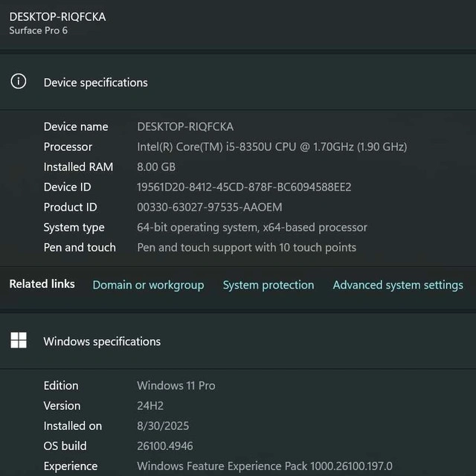Click the Windows 11 Pro edition value
Screen dimensions: 476x476
tap(176, 385)
